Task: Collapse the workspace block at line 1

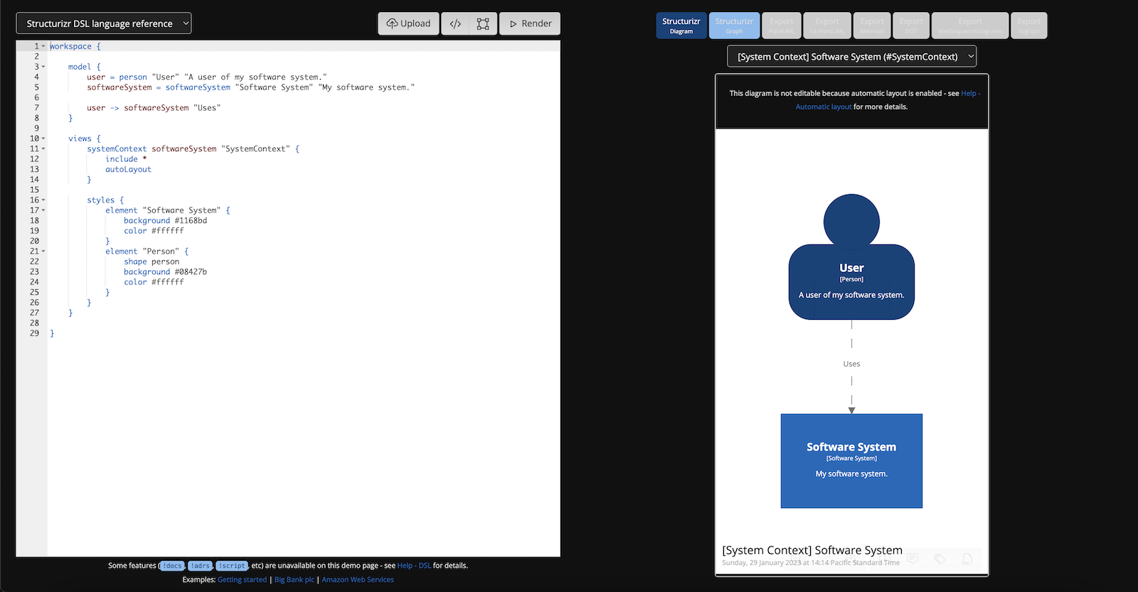Action: (43, 46)
